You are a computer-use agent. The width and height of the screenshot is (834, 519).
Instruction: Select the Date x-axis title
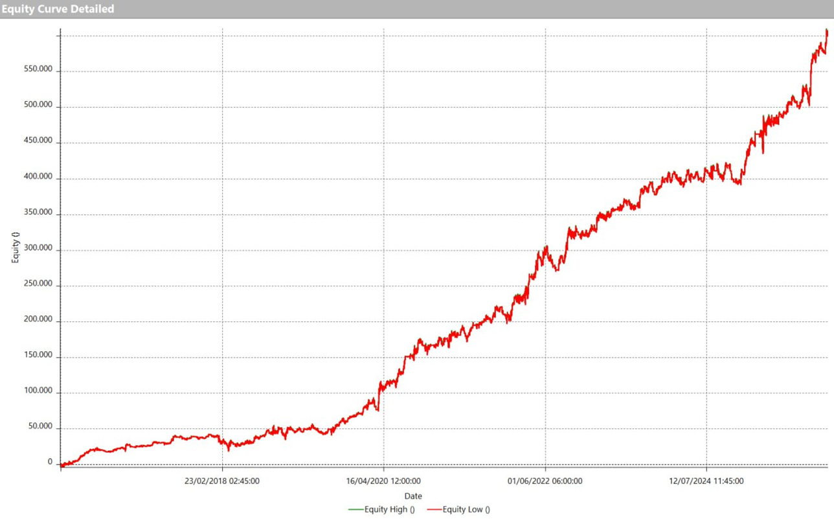tap(413, 496)
